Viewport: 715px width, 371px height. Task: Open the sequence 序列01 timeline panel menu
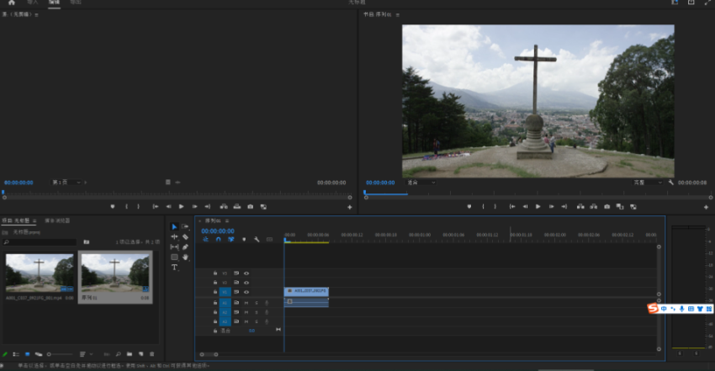pyautogui.click(x=227, y=220)
